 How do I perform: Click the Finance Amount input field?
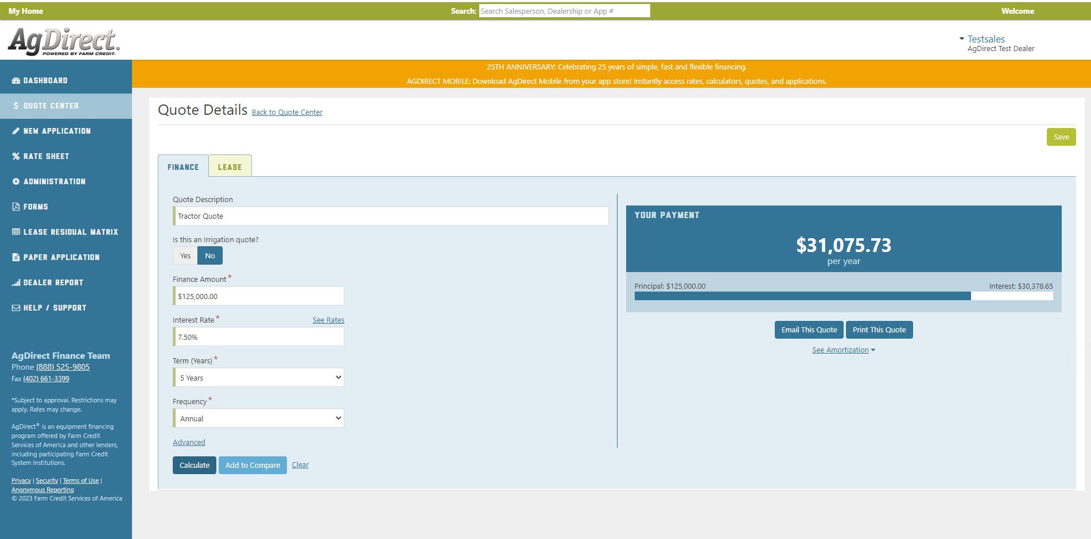pos(259,296)
